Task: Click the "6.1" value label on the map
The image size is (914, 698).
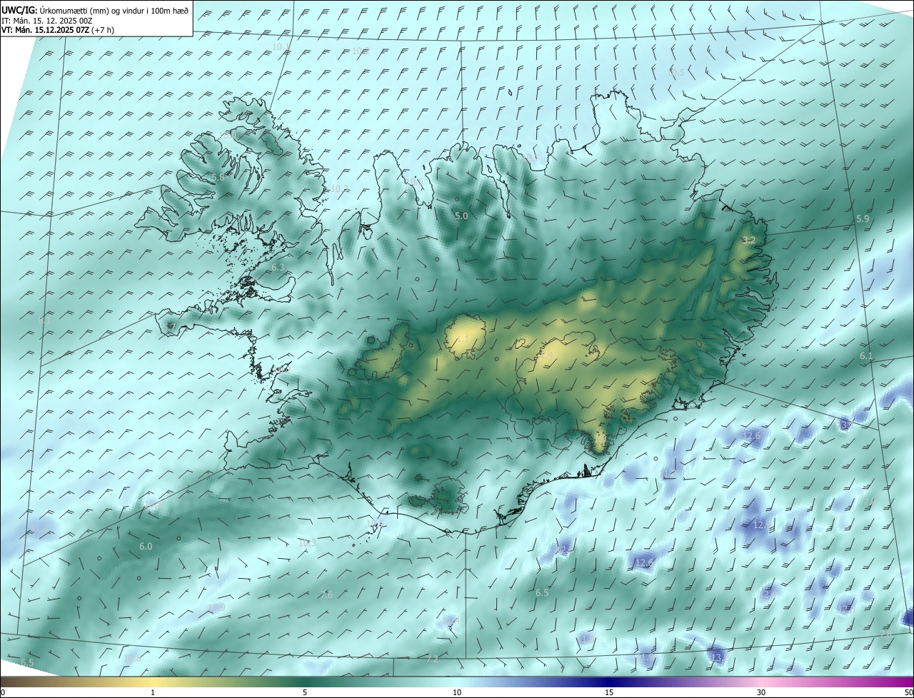Action: click(x=866, y=355)
